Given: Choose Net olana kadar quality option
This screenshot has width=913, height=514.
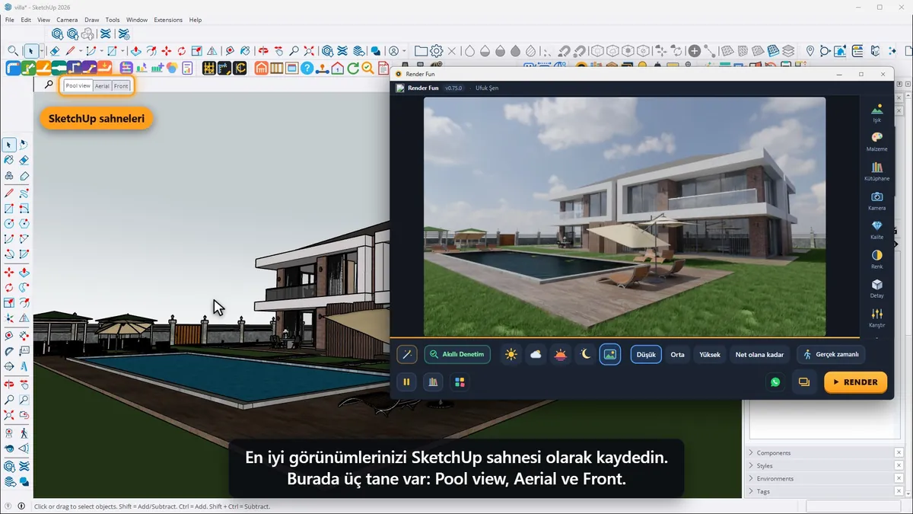Looking at the screenshot, I should pyautogui.click(x=759, y=354).
